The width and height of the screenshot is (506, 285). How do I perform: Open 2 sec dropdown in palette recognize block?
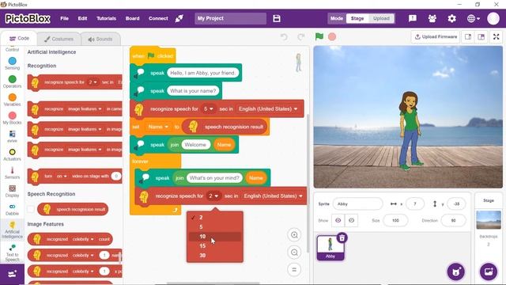click(93, 82)
